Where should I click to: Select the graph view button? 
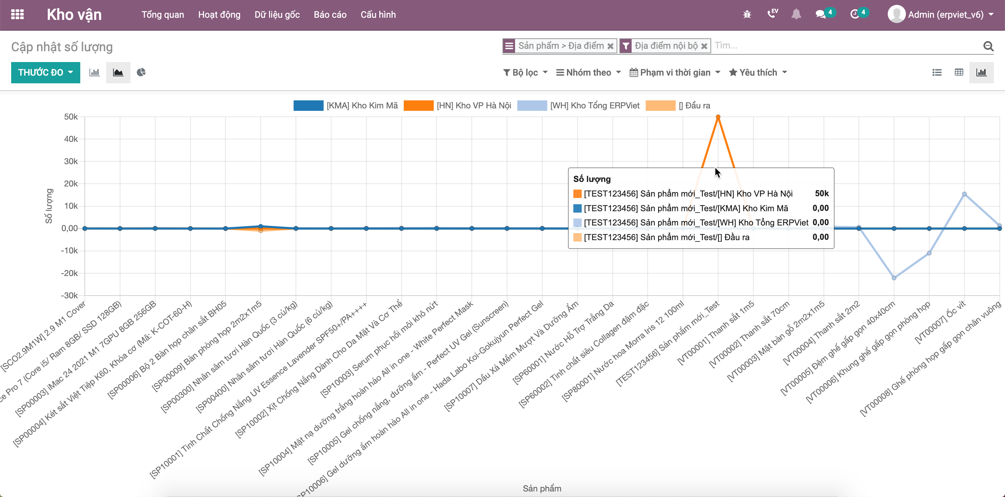tap(981, 72)
